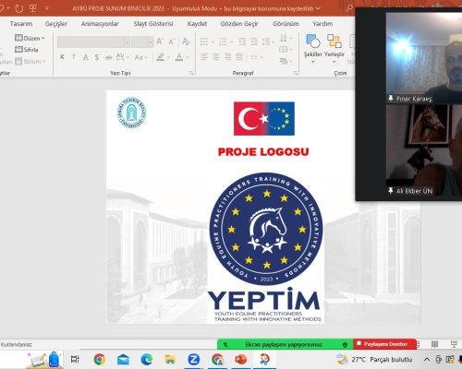462x369 pixels.
Task: Click the Paylaşımı Durdur stop share button
Action: pos(385,344)
